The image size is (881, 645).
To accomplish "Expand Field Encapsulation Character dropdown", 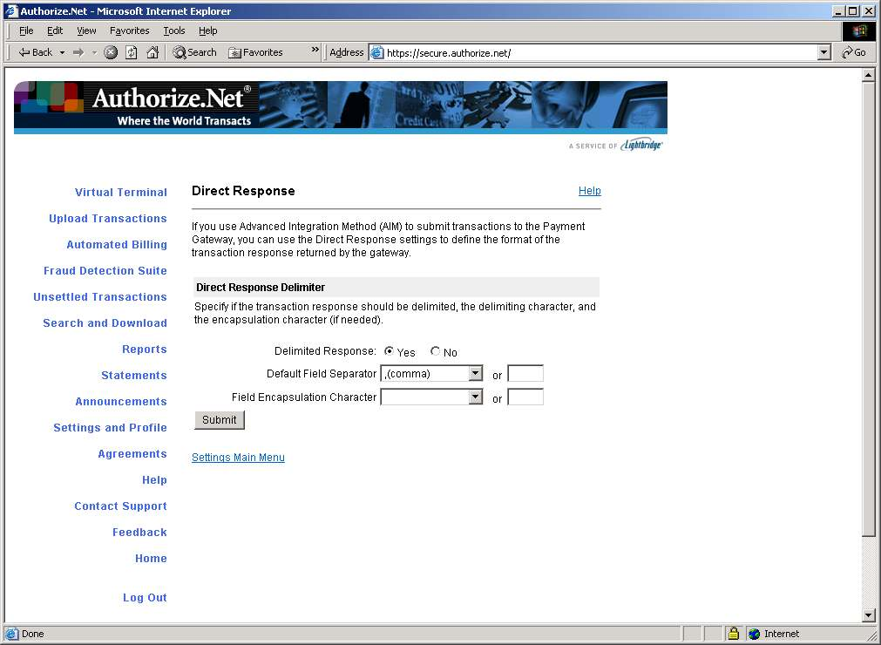I will click(x=475, y=397).
